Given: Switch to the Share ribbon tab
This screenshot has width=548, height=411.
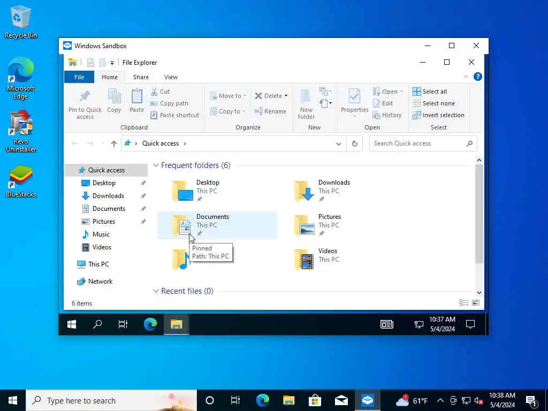Looking at the screenshot, I should coord(141,77).
